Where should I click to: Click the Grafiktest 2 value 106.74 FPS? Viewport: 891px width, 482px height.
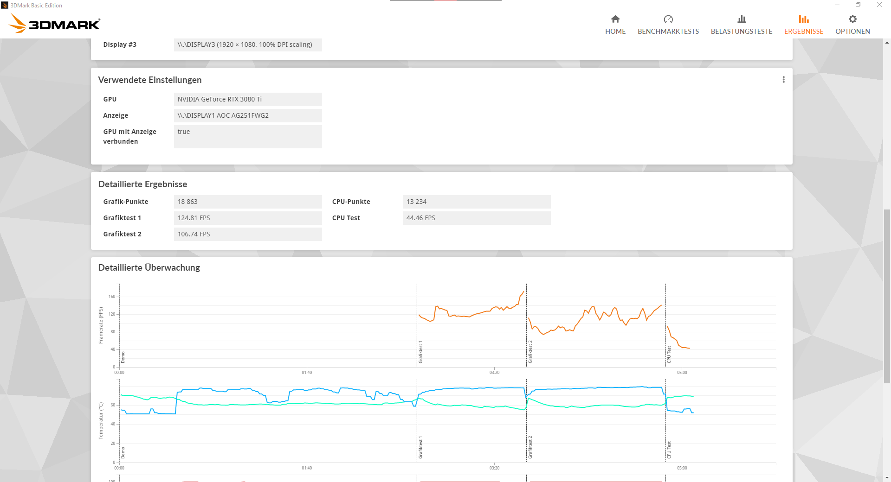click(248, 234)
